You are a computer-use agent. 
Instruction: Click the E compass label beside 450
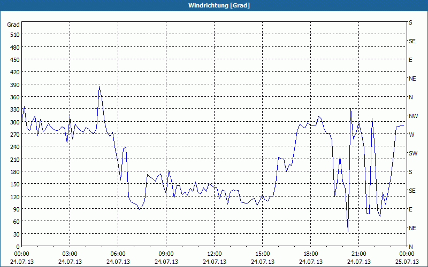[x=410, y=60]
